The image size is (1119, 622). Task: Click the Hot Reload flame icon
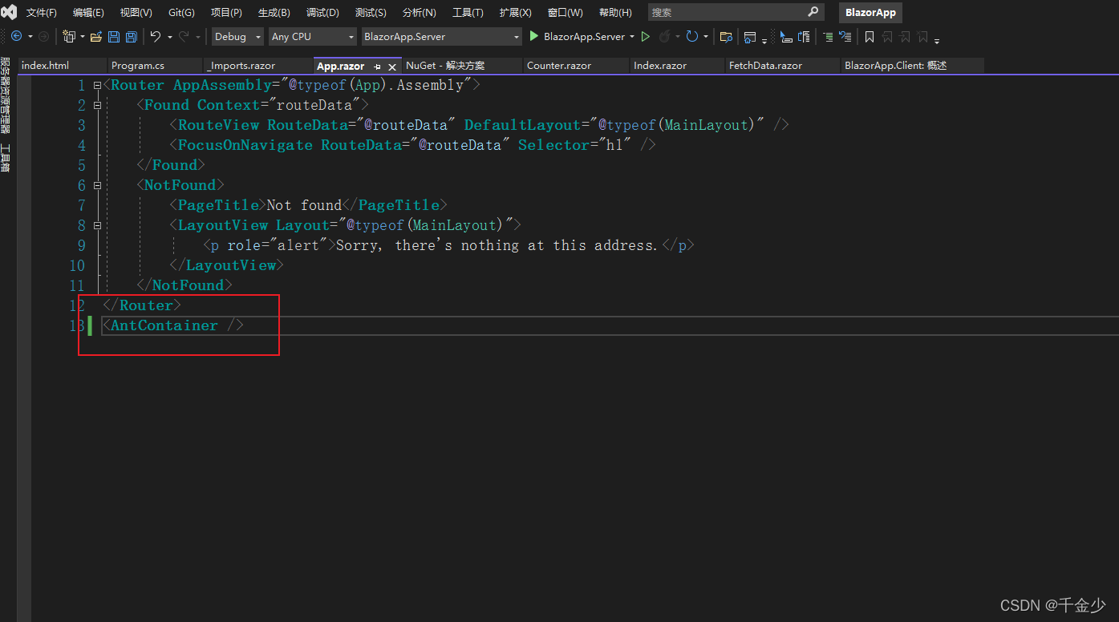664,37
